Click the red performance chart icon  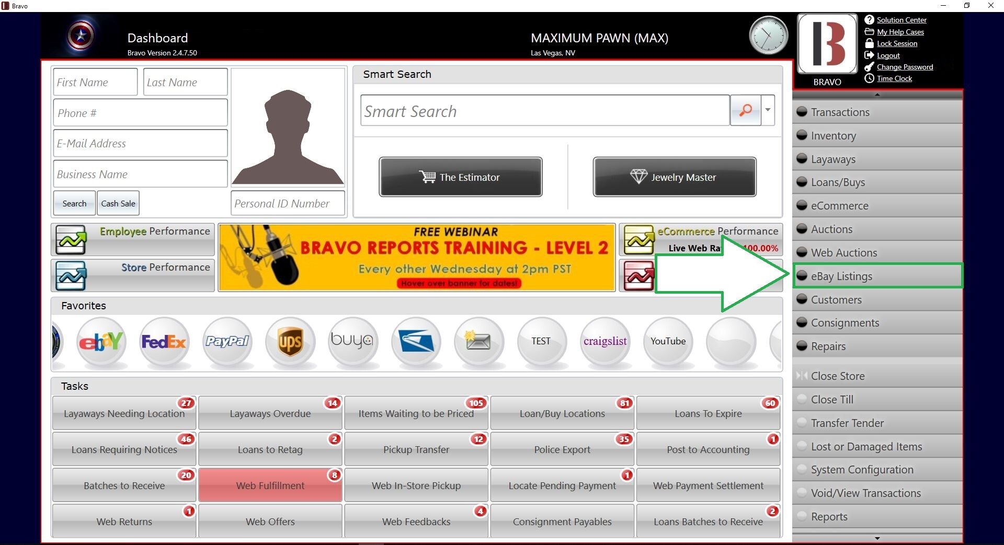click(x=639, y=275)
